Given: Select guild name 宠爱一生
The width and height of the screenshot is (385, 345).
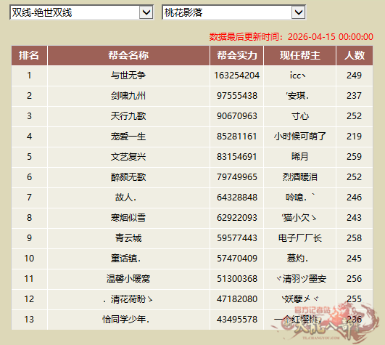Looking at the screenshot, I should (128, 137).
